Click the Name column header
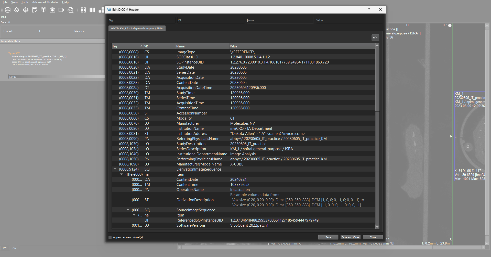The width and height of the screenshot is (491, 257). [x=202, y=46]
